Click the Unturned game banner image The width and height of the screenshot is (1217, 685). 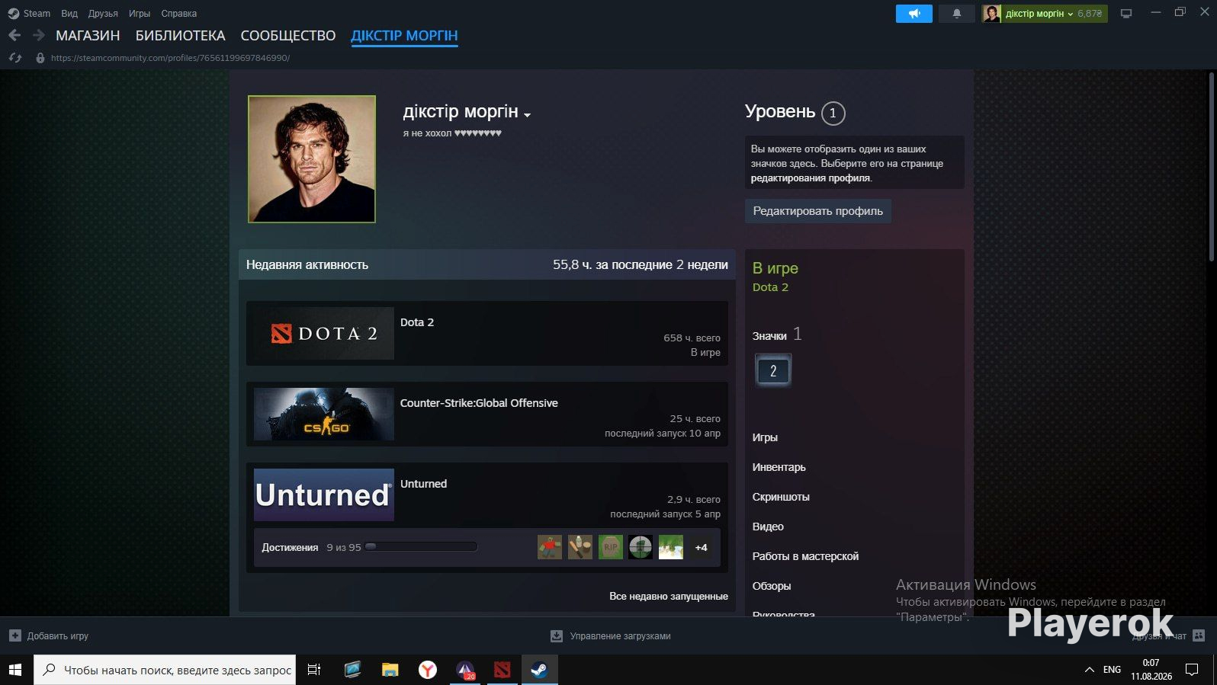[x=324, y=495]
